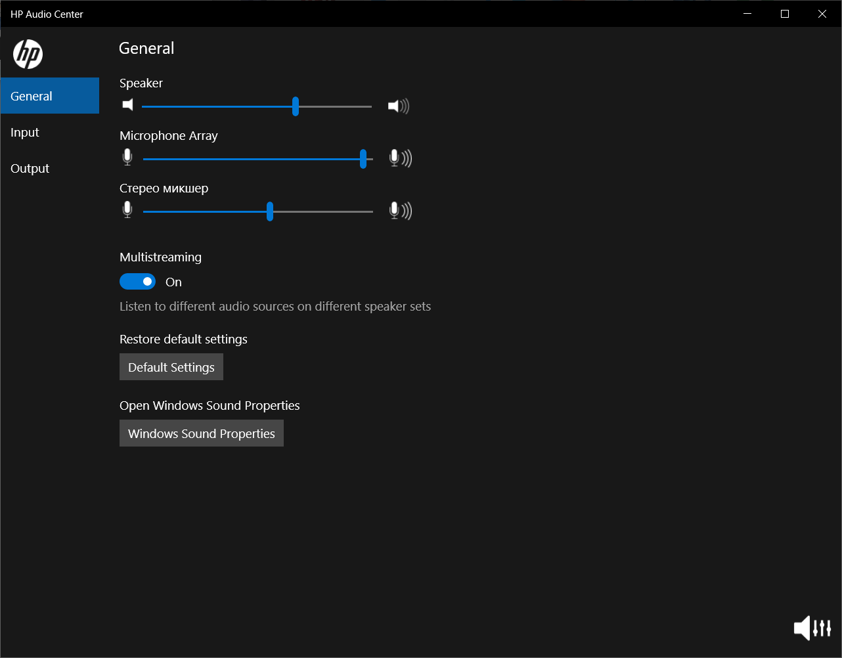
Task: Open Windows Sound Properties
Action: coord(202,433)
